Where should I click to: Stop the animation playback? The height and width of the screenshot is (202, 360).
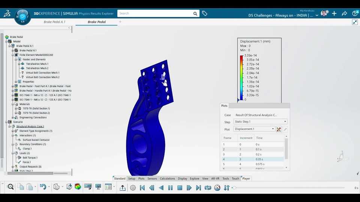[180, 188]
